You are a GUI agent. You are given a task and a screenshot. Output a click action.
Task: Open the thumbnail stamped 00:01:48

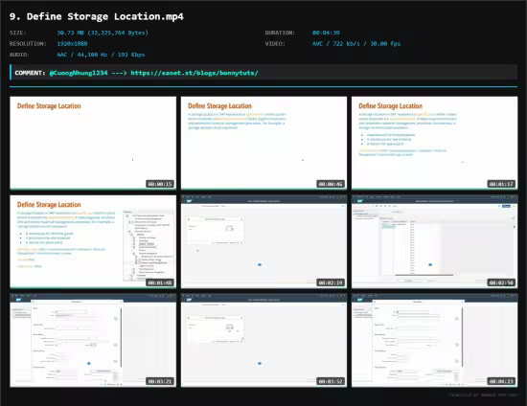pyautogui.click(x=93, y=242)
